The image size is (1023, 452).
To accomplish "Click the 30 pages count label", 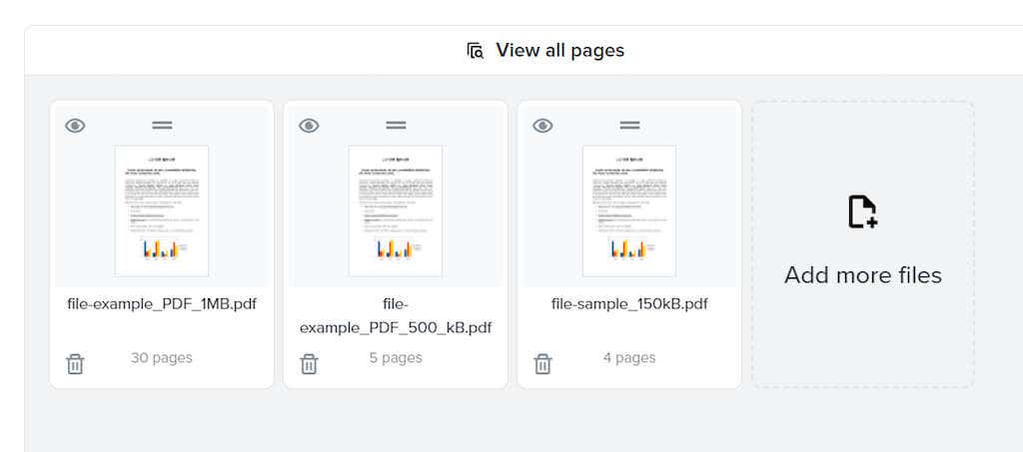I will [161, 357].
